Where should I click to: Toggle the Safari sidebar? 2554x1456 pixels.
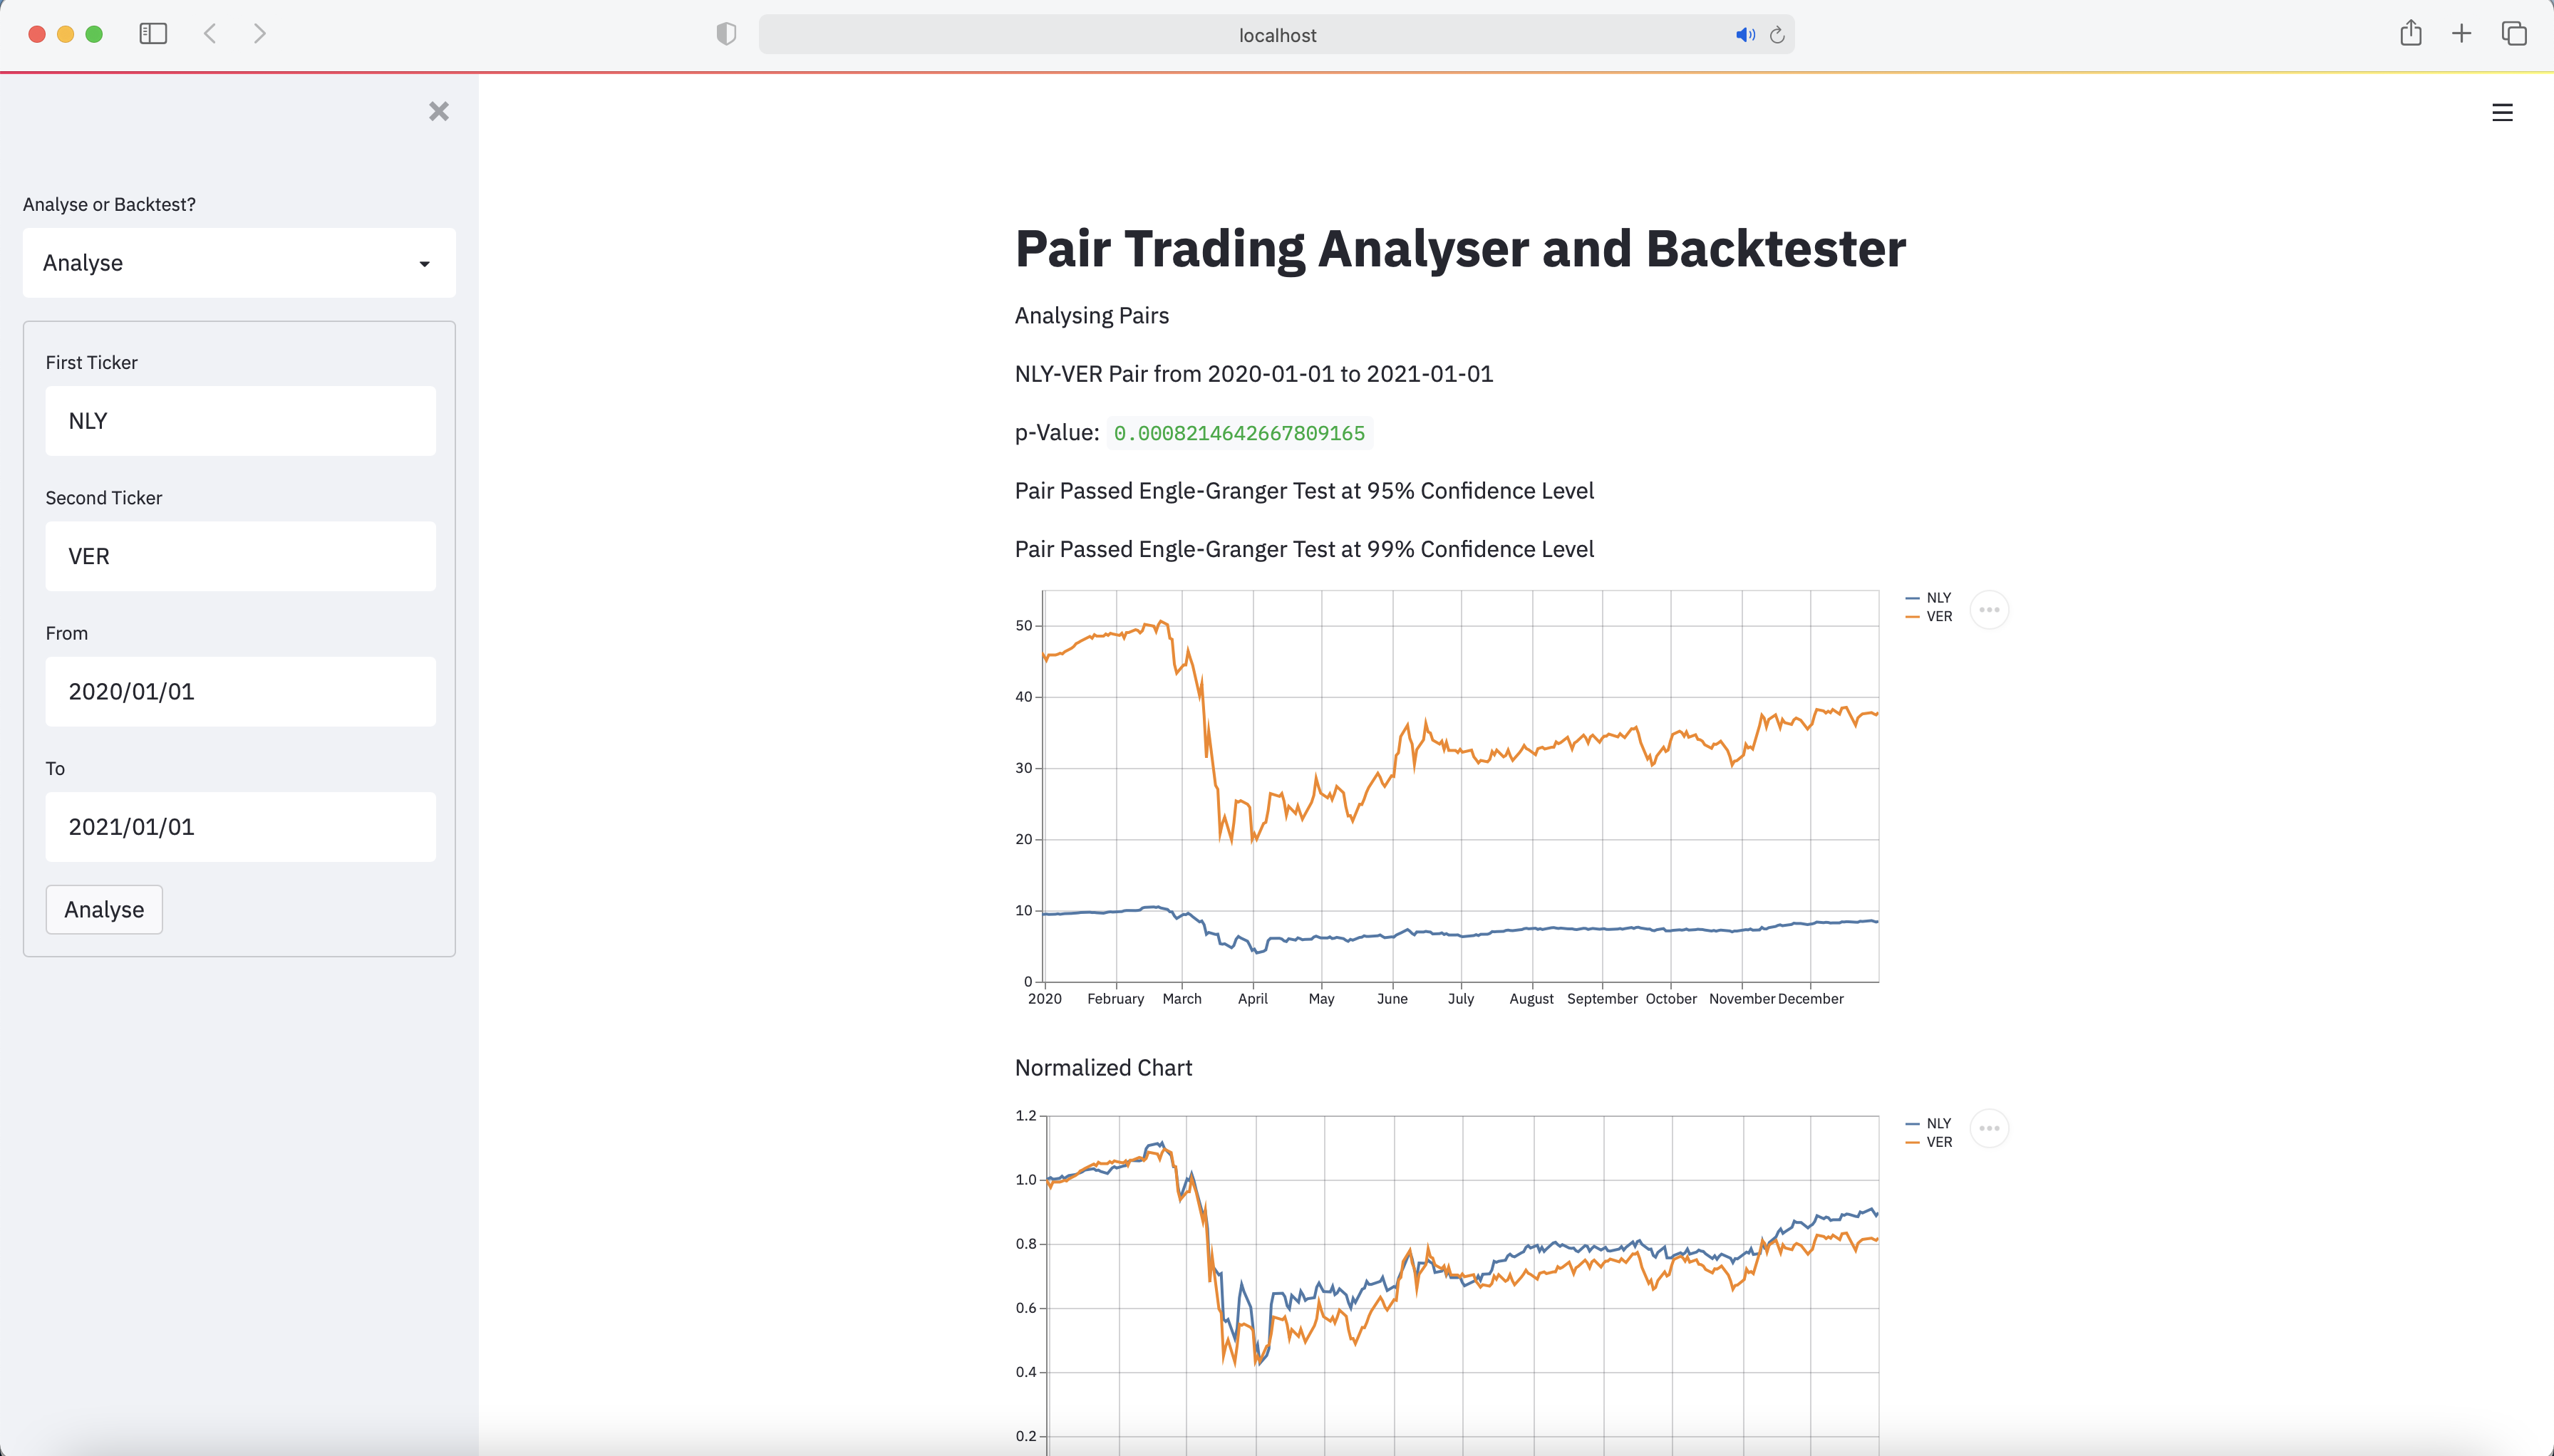click(152, 33)
